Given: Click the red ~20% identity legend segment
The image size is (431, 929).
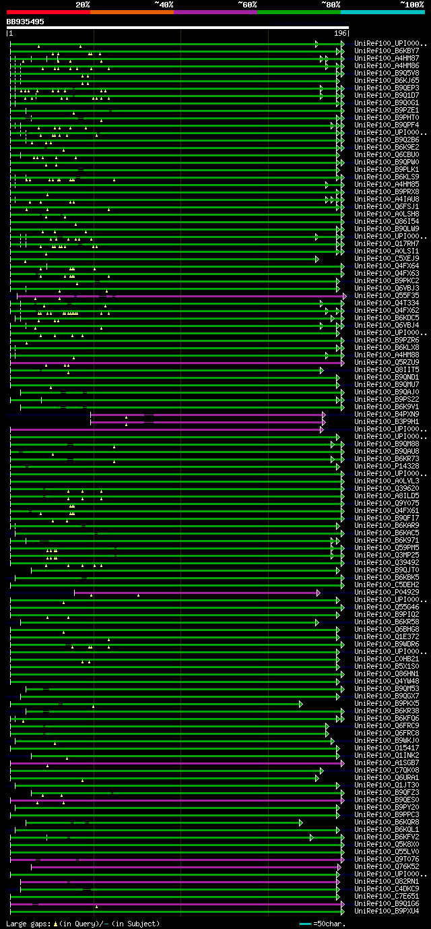Looking at the screenshot, I should click(48, 12).
